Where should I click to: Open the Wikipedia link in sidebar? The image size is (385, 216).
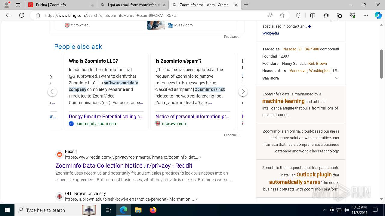[x=271, y=33]
